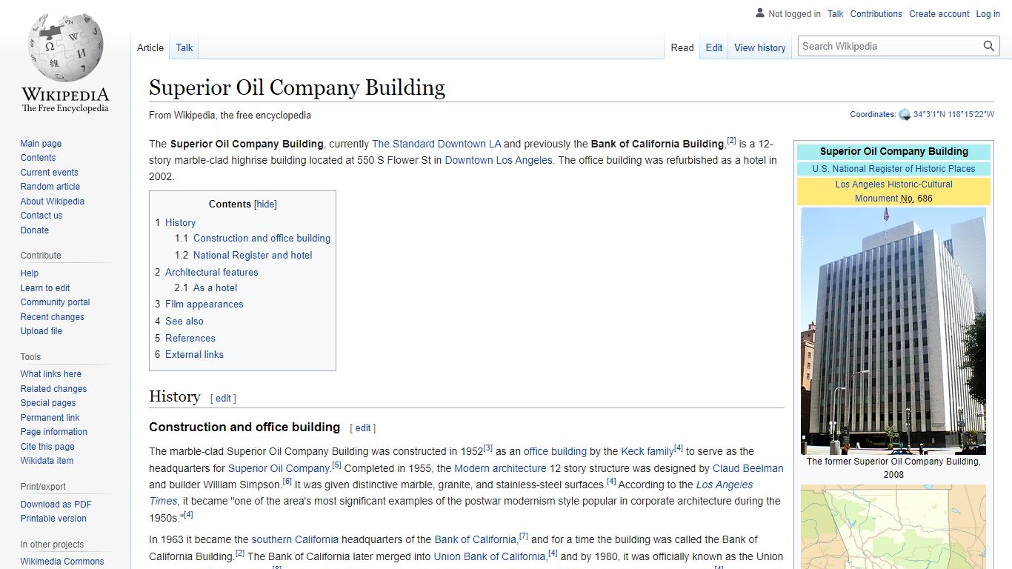Viewport: 1012px width, 569px height.
Task: Open the Main page sidebar link
Action: point(41,144)
